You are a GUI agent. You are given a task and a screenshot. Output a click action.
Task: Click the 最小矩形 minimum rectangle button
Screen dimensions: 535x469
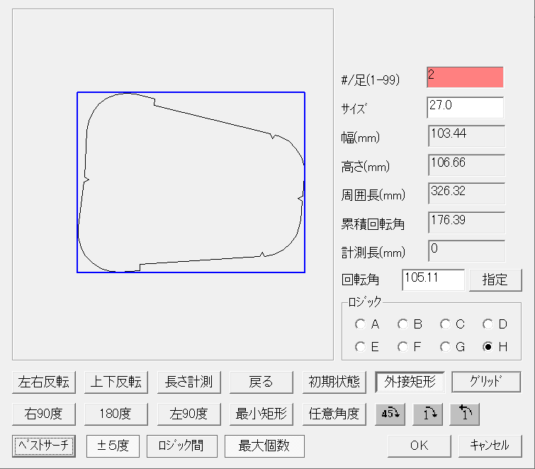tap(261, 414)
